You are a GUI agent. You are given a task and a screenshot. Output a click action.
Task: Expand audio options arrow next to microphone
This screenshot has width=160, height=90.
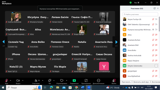coord(10,81)
